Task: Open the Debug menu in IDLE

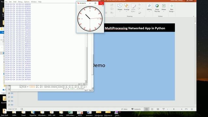Action: [20, 2]
